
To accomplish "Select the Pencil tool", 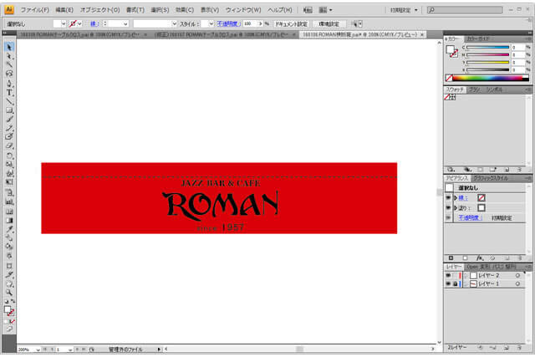I will (9, 128).
